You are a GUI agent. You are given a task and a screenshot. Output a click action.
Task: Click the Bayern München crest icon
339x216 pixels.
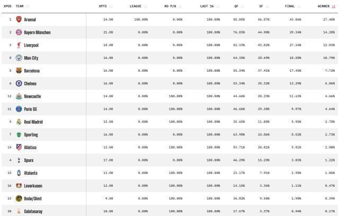pos(19,32)
